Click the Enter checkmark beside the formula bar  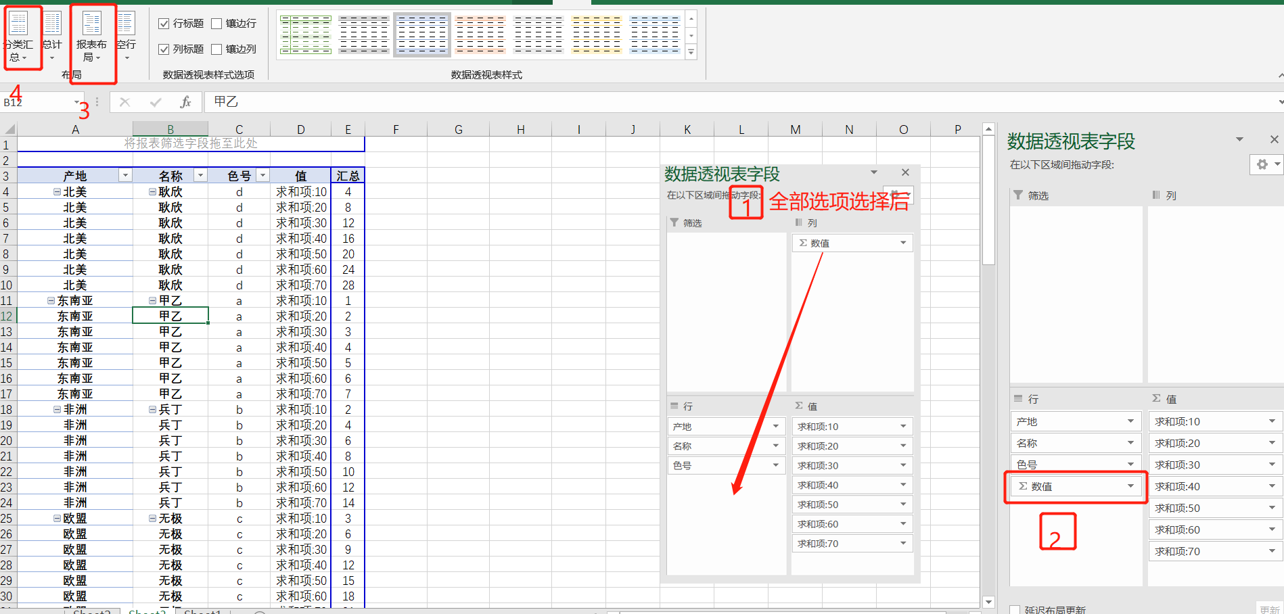click(155, 102)
